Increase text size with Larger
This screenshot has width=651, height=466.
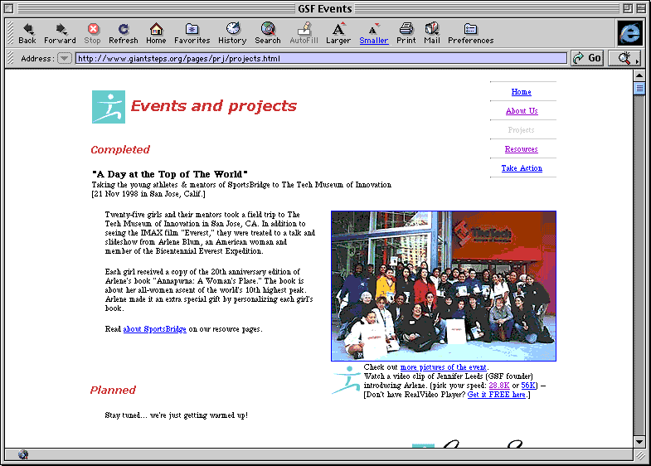tap(338, 33)
